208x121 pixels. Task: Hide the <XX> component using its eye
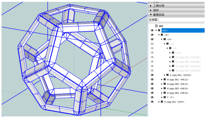tap(152, 30)
